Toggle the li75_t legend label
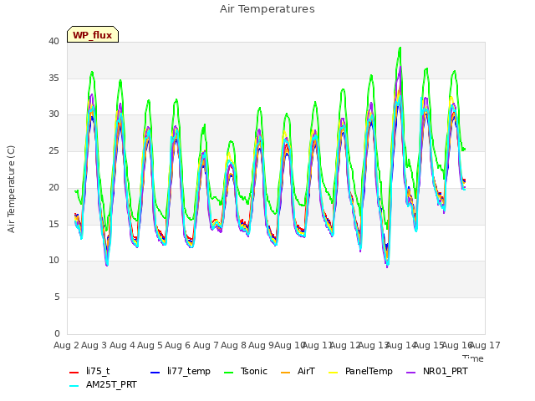This screenshot has height=401, width=535. point(98,371)
